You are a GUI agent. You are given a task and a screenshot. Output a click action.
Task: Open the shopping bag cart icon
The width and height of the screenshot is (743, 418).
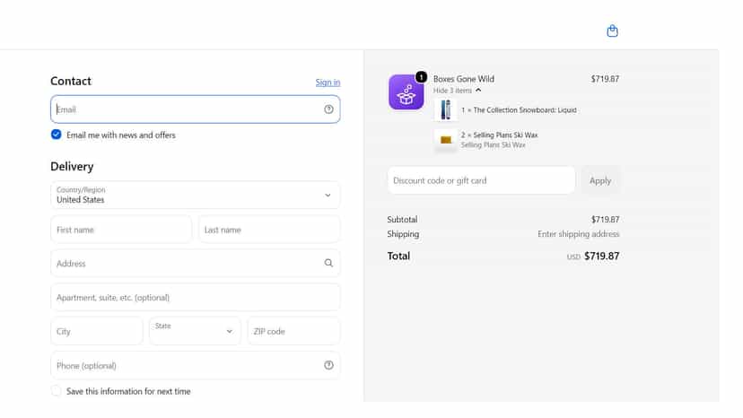[x=612, y=30]
